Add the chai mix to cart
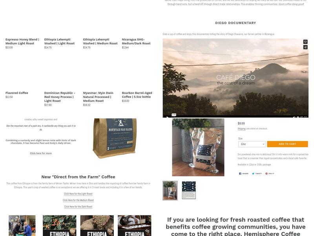Viewport: 314px width, 236px height. tap(287, 144)
